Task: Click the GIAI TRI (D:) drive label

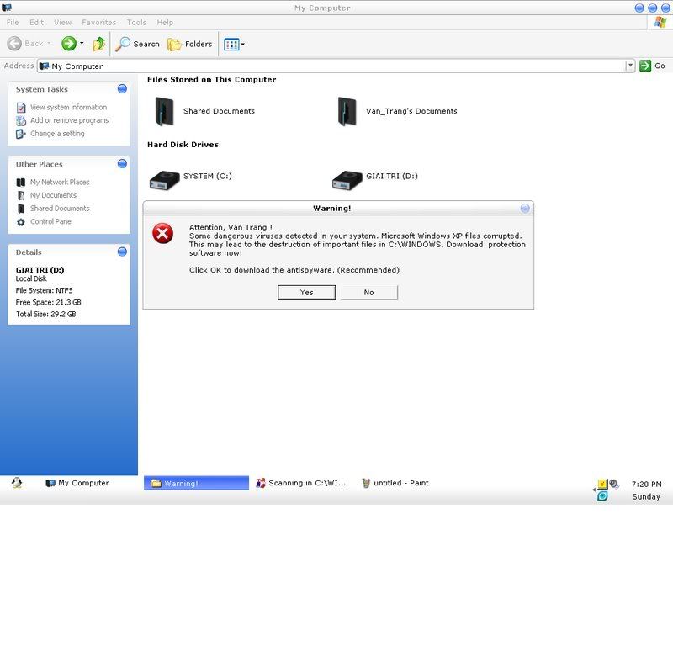Action: coord(392,177)
